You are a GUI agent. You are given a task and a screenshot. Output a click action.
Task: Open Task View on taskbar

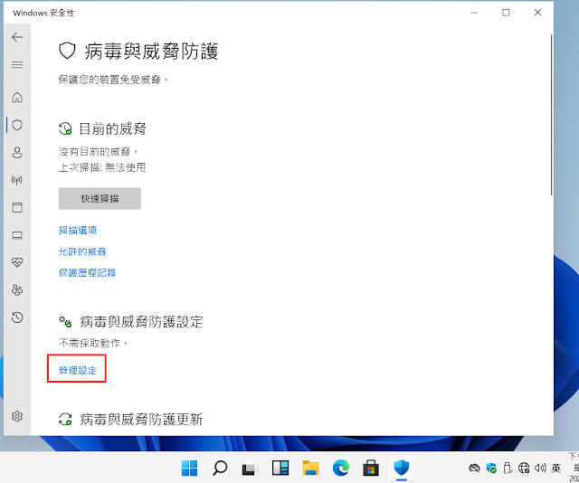click(250, 469)
